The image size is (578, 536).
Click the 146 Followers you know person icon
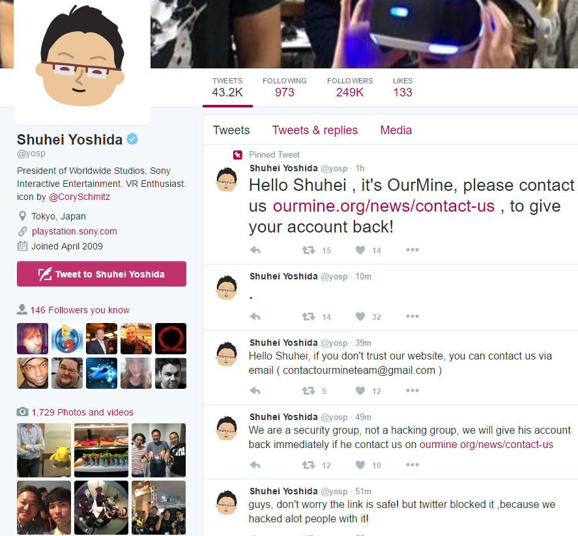(x=22, y=309)
